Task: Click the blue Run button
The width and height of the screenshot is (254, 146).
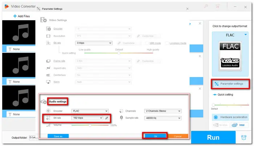Action: (213, 137)
